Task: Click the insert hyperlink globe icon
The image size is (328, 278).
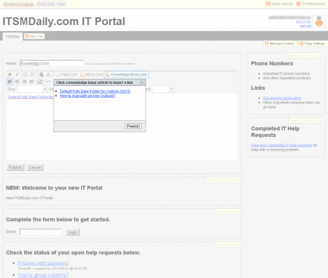Action: pyautogui.click(x=42, y=74)
